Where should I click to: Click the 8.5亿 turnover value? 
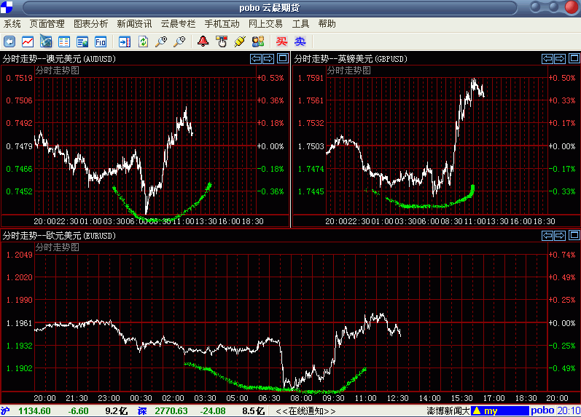tap(254, 411)
